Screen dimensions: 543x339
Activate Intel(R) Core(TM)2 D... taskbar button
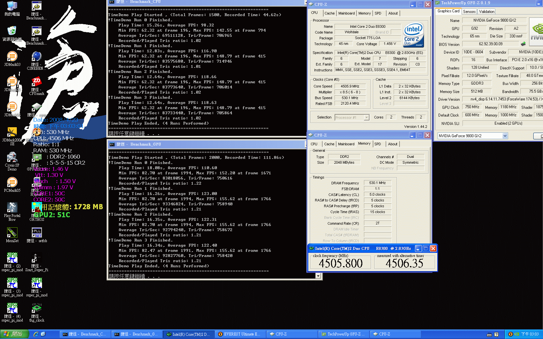(188, 334)
